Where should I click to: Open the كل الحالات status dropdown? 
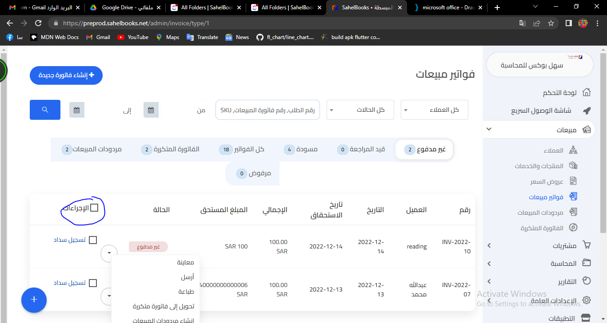360,110
